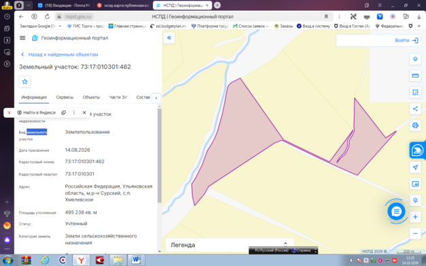Zoom in the map with plus button
Screen dimensions: 426x266
click(x=415, y=217)
